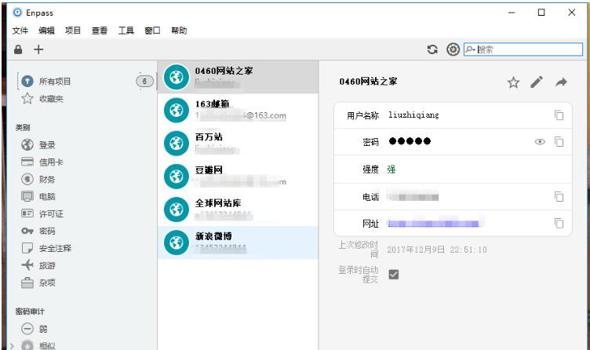Toggle 登录时自动提交 checkbox

click(x=394, y=275)
